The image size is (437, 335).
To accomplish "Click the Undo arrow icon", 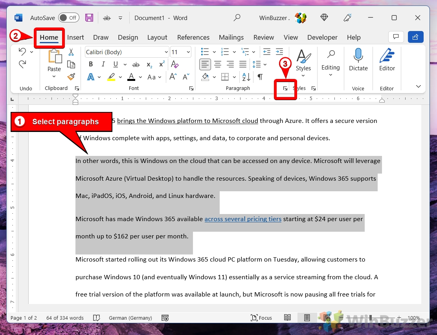I will pos(22,51).
